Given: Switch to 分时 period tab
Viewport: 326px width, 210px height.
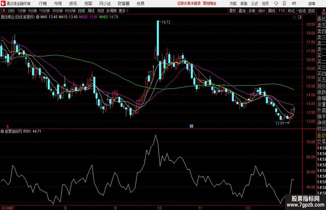Looking at the screenshot, I should [x=11, y=11].
